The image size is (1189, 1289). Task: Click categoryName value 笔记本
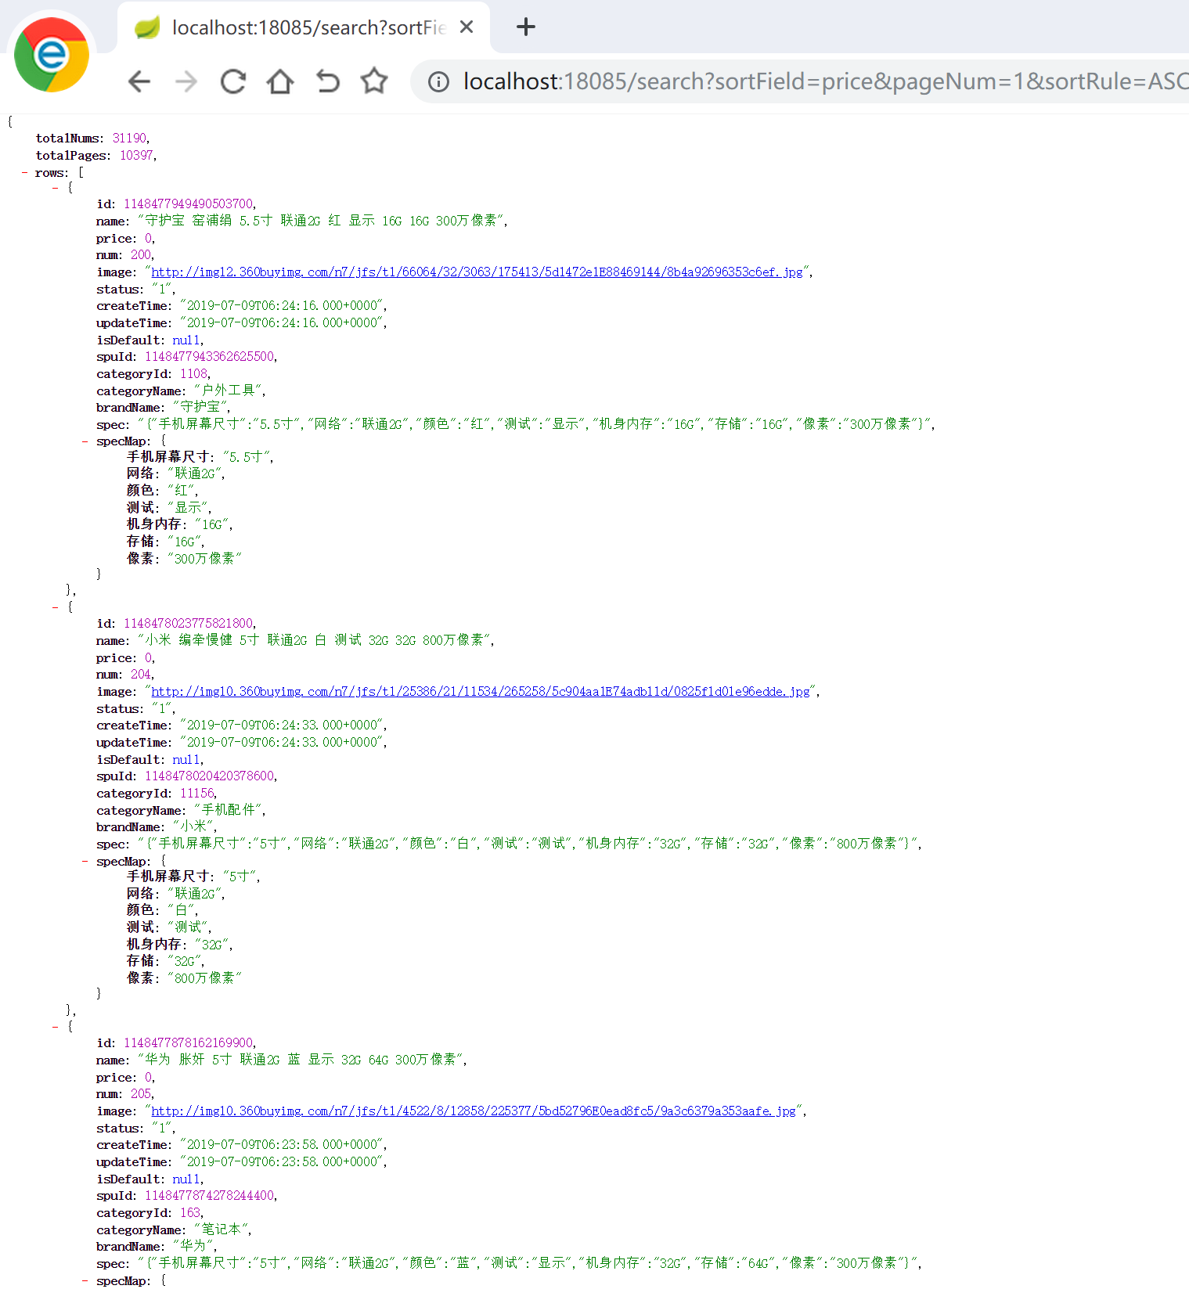(222, 1230)
